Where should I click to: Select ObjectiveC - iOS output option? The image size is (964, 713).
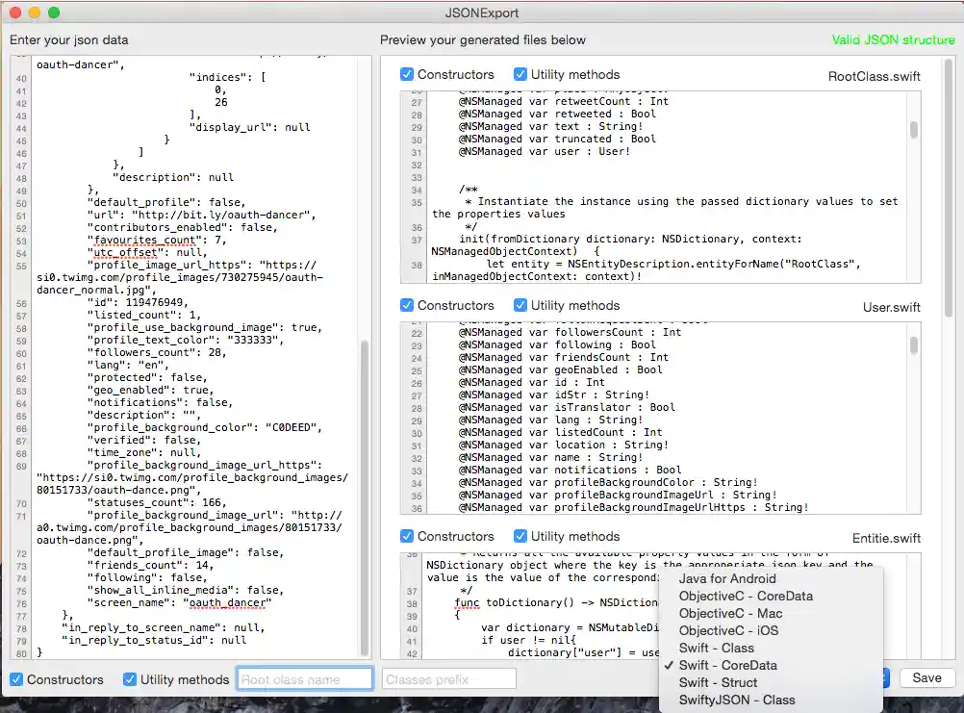click(728, 630)
